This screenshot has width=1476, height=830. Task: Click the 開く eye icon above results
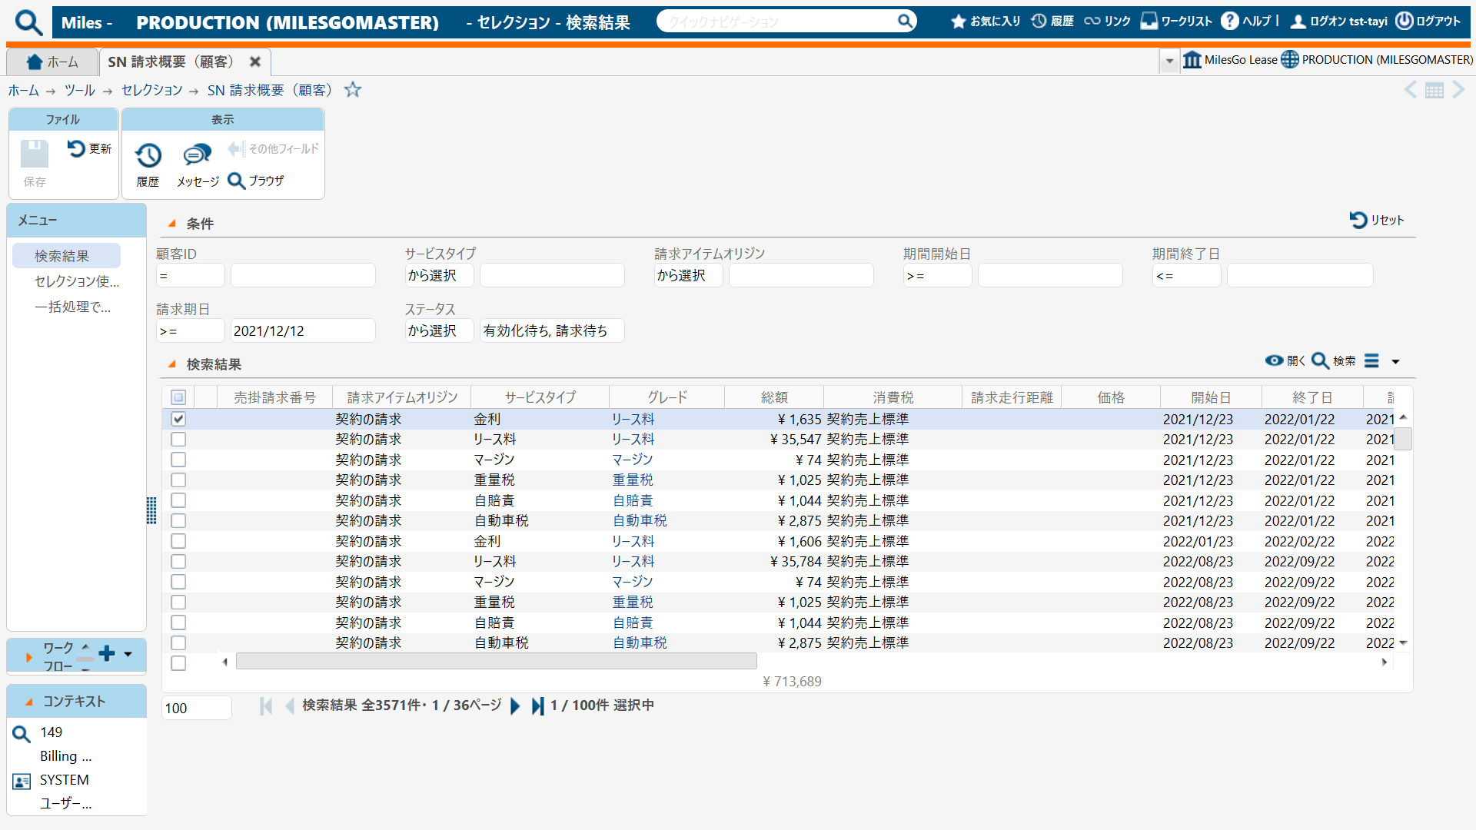[x=1275, y=360]
